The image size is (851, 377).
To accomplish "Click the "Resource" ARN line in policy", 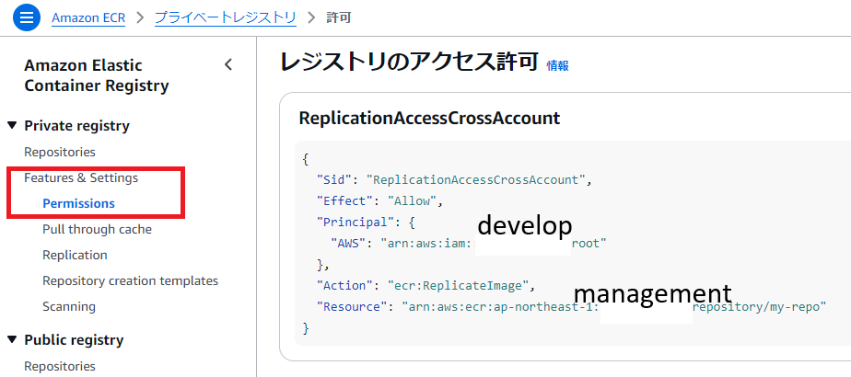I will point(571,306).
